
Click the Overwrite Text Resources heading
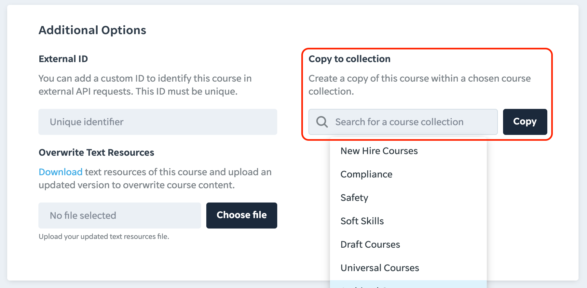click(96, 152)
